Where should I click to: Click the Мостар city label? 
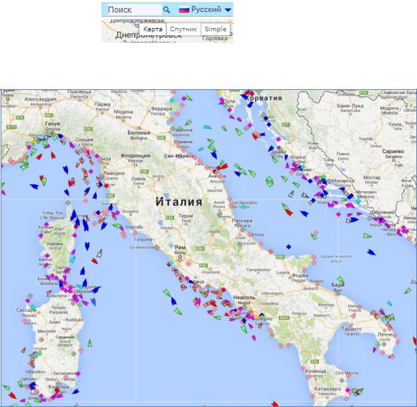click(x=372, y=177)
